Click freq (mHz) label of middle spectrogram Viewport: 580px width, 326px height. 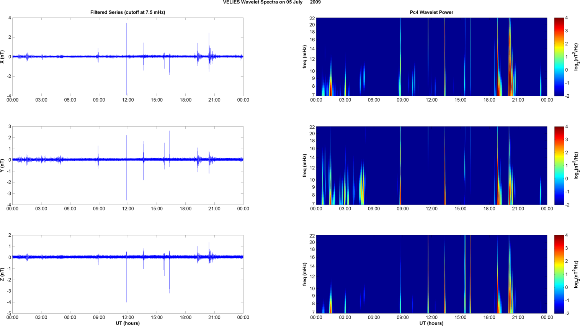pos(305,165)
